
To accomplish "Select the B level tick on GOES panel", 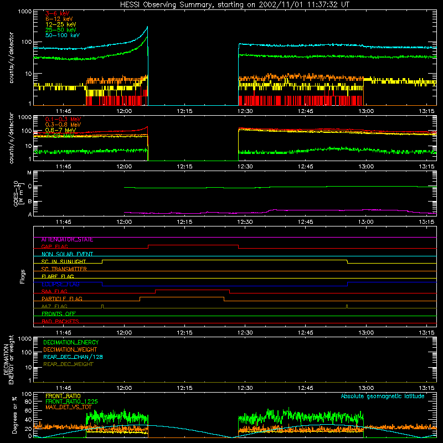I will click(30, 202).
